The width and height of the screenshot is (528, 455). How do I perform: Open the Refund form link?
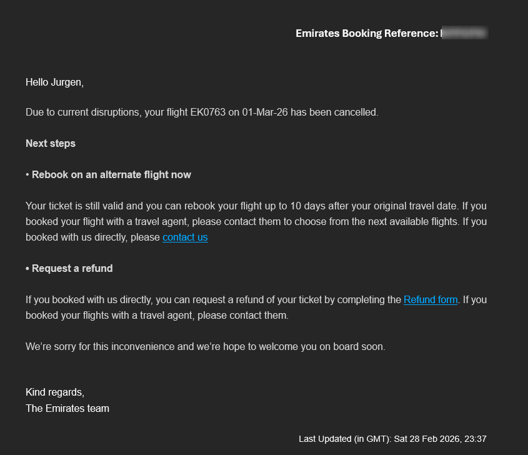point(431,300)
